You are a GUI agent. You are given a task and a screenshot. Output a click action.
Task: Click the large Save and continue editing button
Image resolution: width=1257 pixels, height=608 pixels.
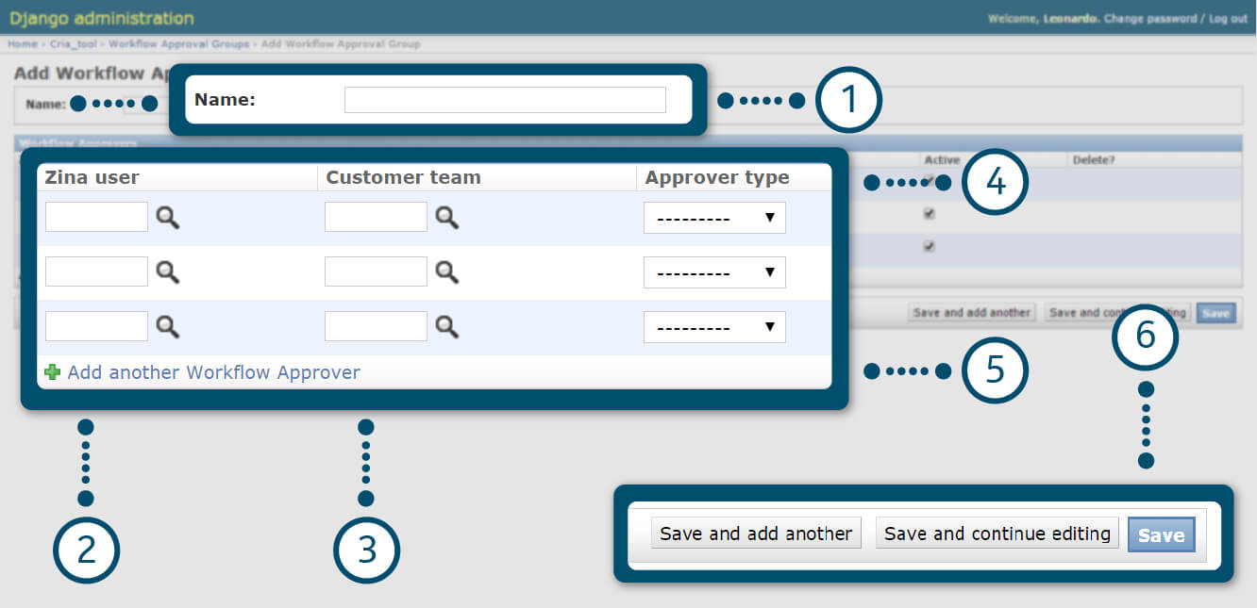(997, 534)
